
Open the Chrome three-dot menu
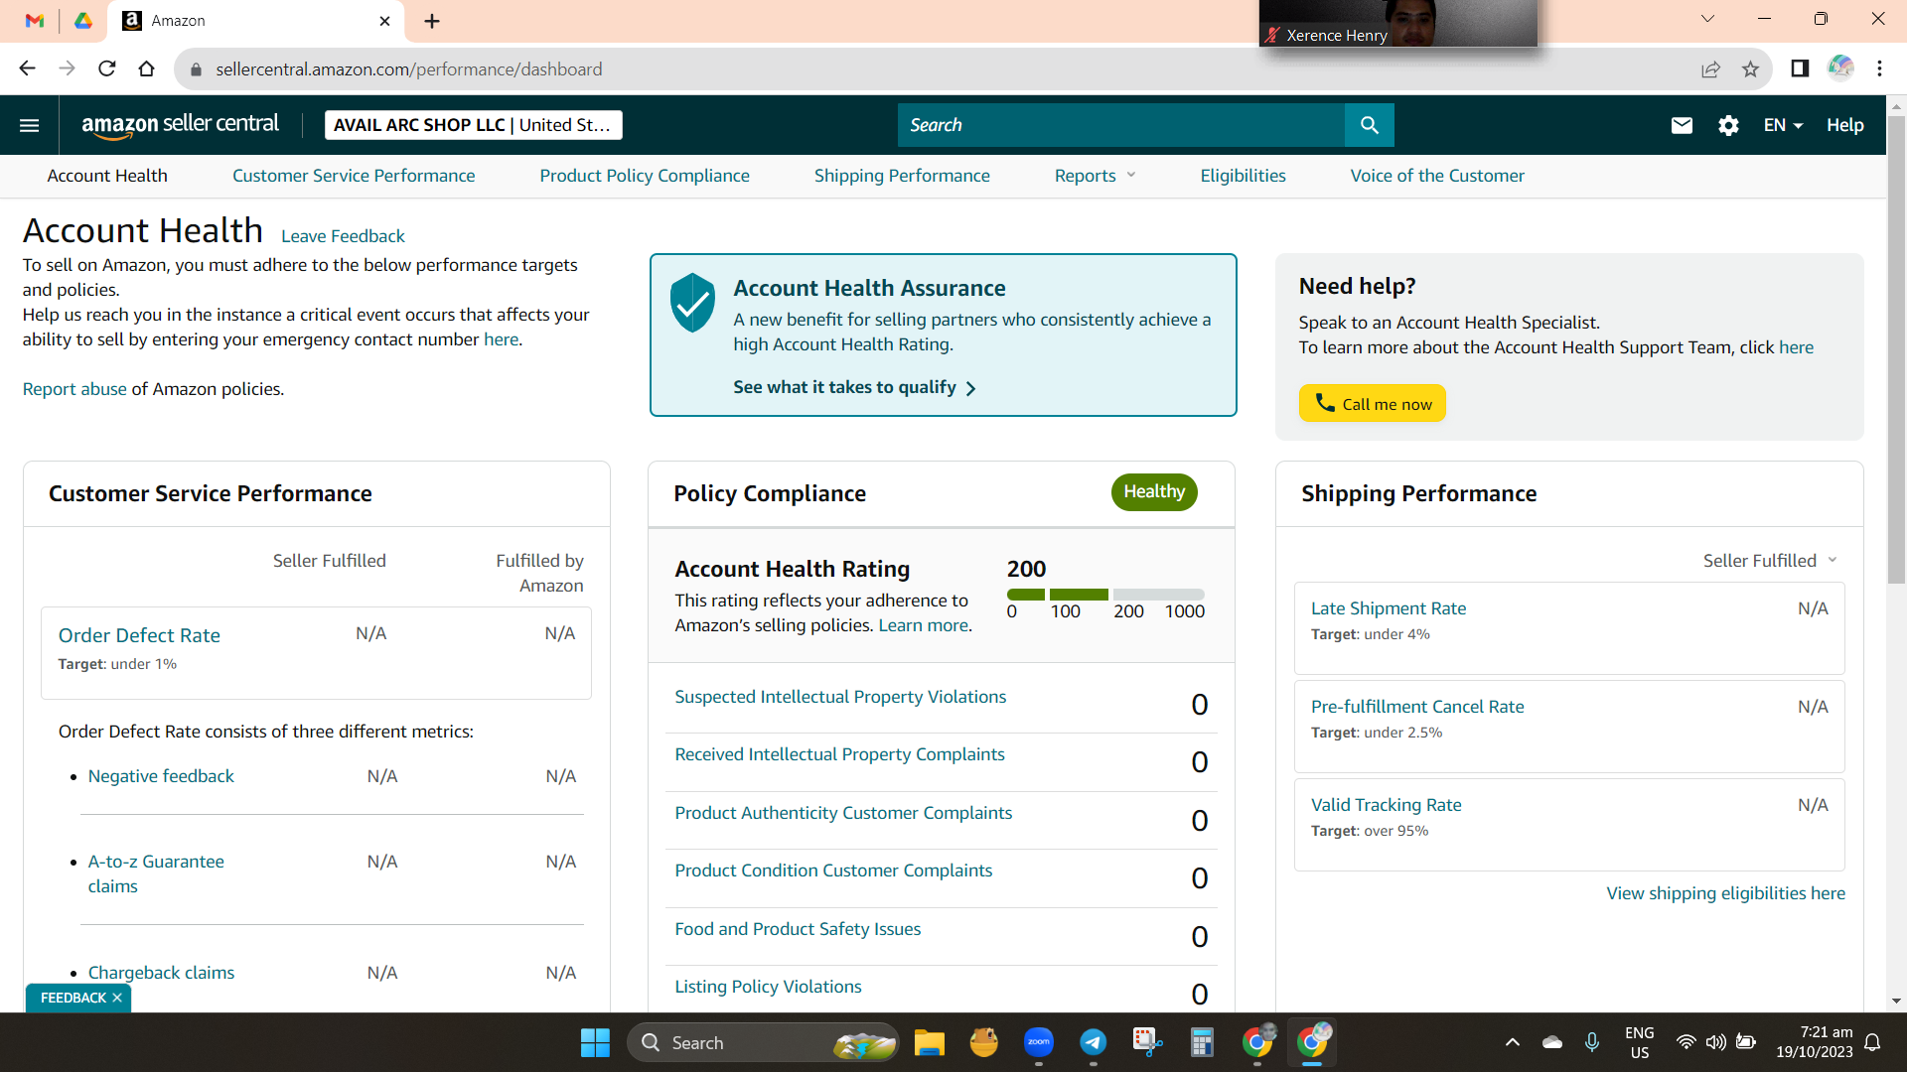[x=1879, y=68]
